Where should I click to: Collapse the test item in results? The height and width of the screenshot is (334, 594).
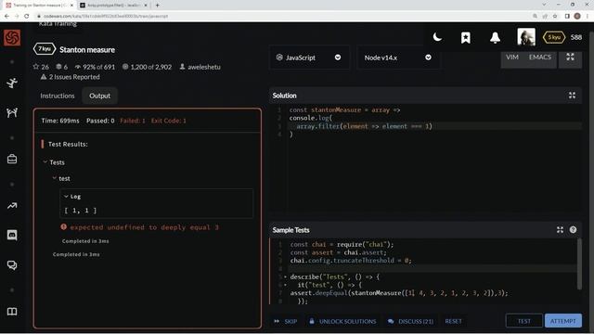pos(54,178)
